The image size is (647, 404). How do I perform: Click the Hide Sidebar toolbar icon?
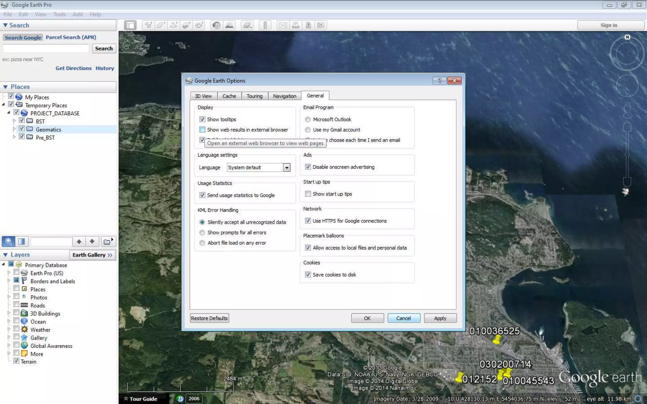tap(130, 25)
